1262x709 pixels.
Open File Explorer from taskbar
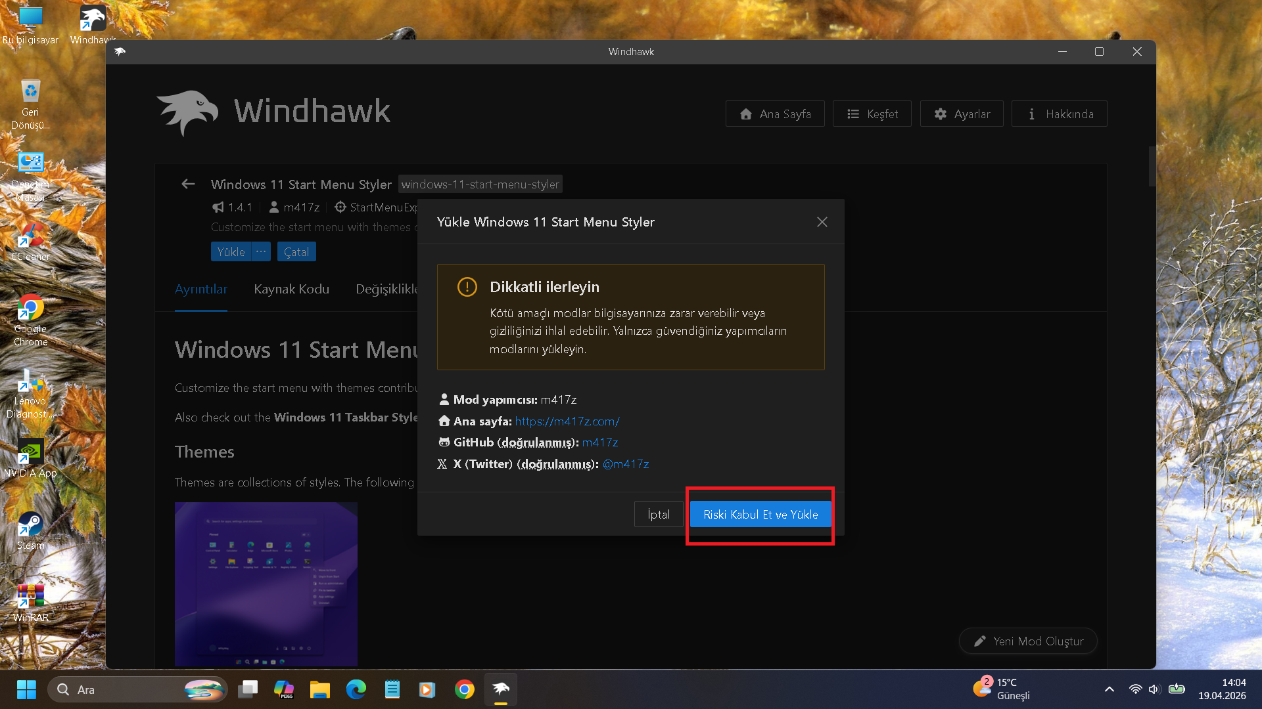[320, 690]
